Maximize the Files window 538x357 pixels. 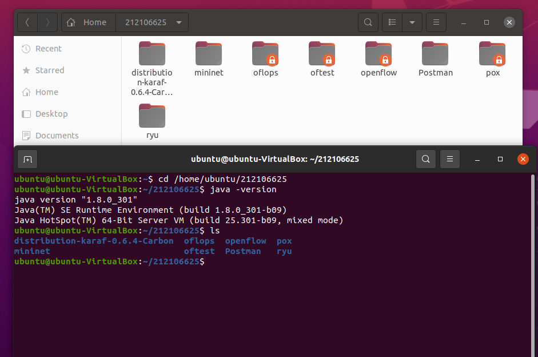(x=486, y=22)
